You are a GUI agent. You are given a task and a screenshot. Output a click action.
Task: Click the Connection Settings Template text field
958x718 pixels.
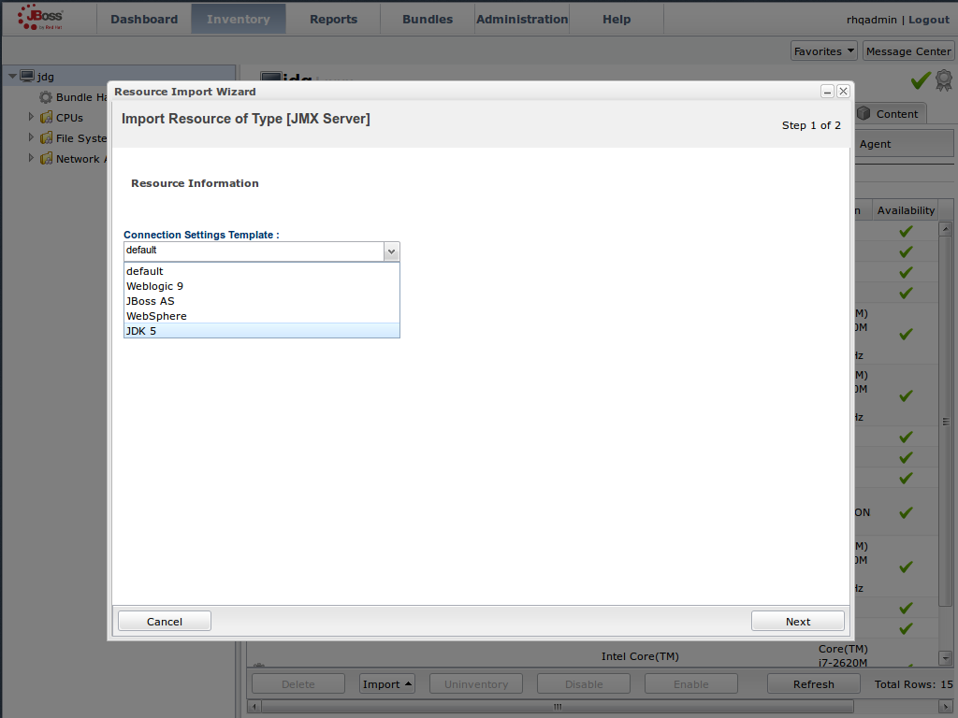click(x=253, y=251)
